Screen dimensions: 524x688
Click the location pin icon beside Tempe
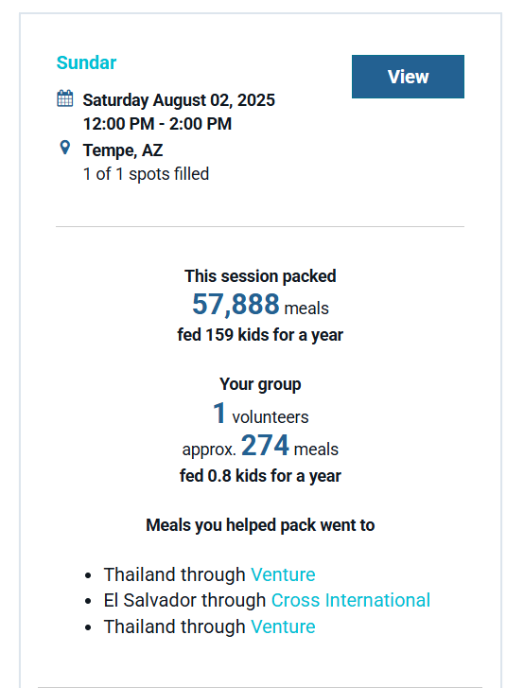point(65,148)
